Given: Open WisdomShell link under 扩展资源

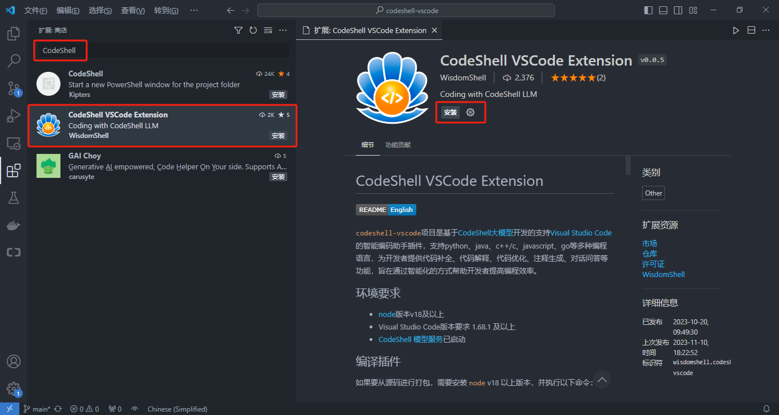Looking at the screenshot, I should coord(663,274).
